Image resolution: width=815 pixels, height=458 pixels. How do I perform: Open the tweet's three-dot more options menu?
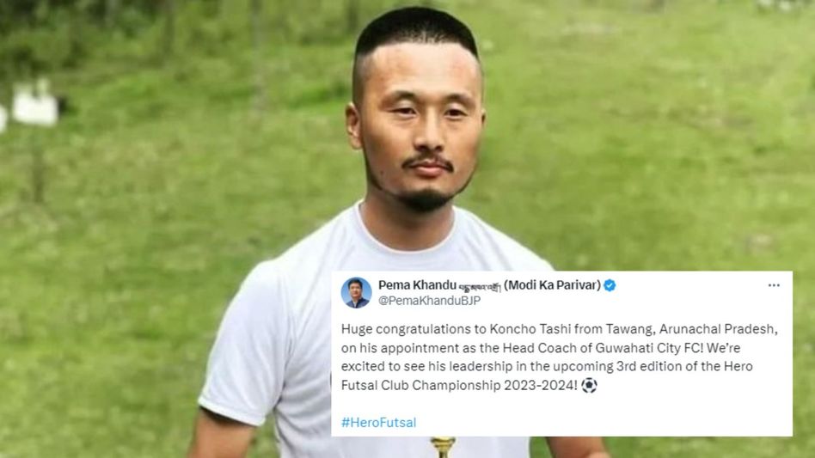pyautogui.click(x=774, y=285)
